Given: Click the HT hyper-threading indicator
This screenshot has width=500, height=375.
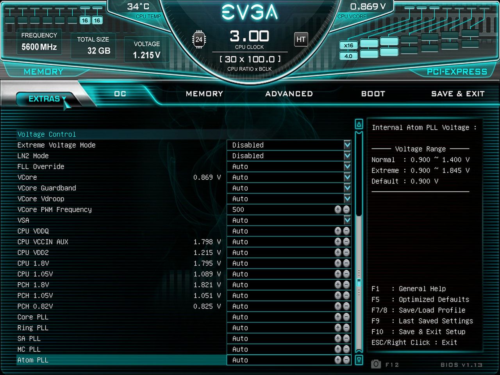Looking at the screenshot, I should point(301,39).
